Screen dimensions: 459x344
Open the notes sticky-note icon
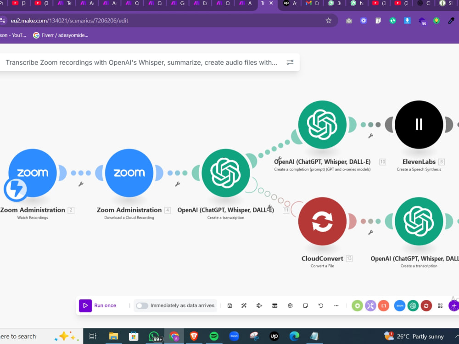(x=305, y=305)
